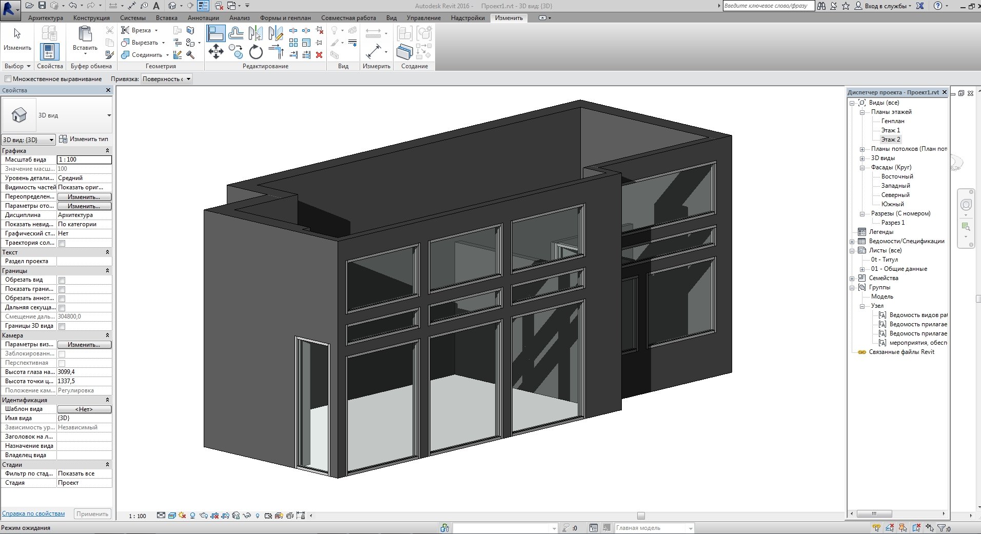Open the Аннотации ribbon tab
This screenshot has width=981, height=534.
point(203,18)
